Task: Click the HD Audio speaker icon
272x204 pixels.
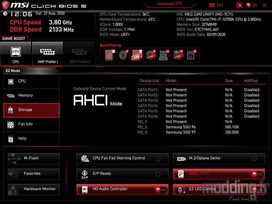Action: tap(85, 190)
